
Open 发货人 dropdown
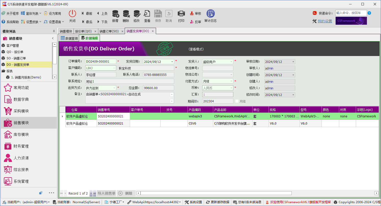point(231,62)
